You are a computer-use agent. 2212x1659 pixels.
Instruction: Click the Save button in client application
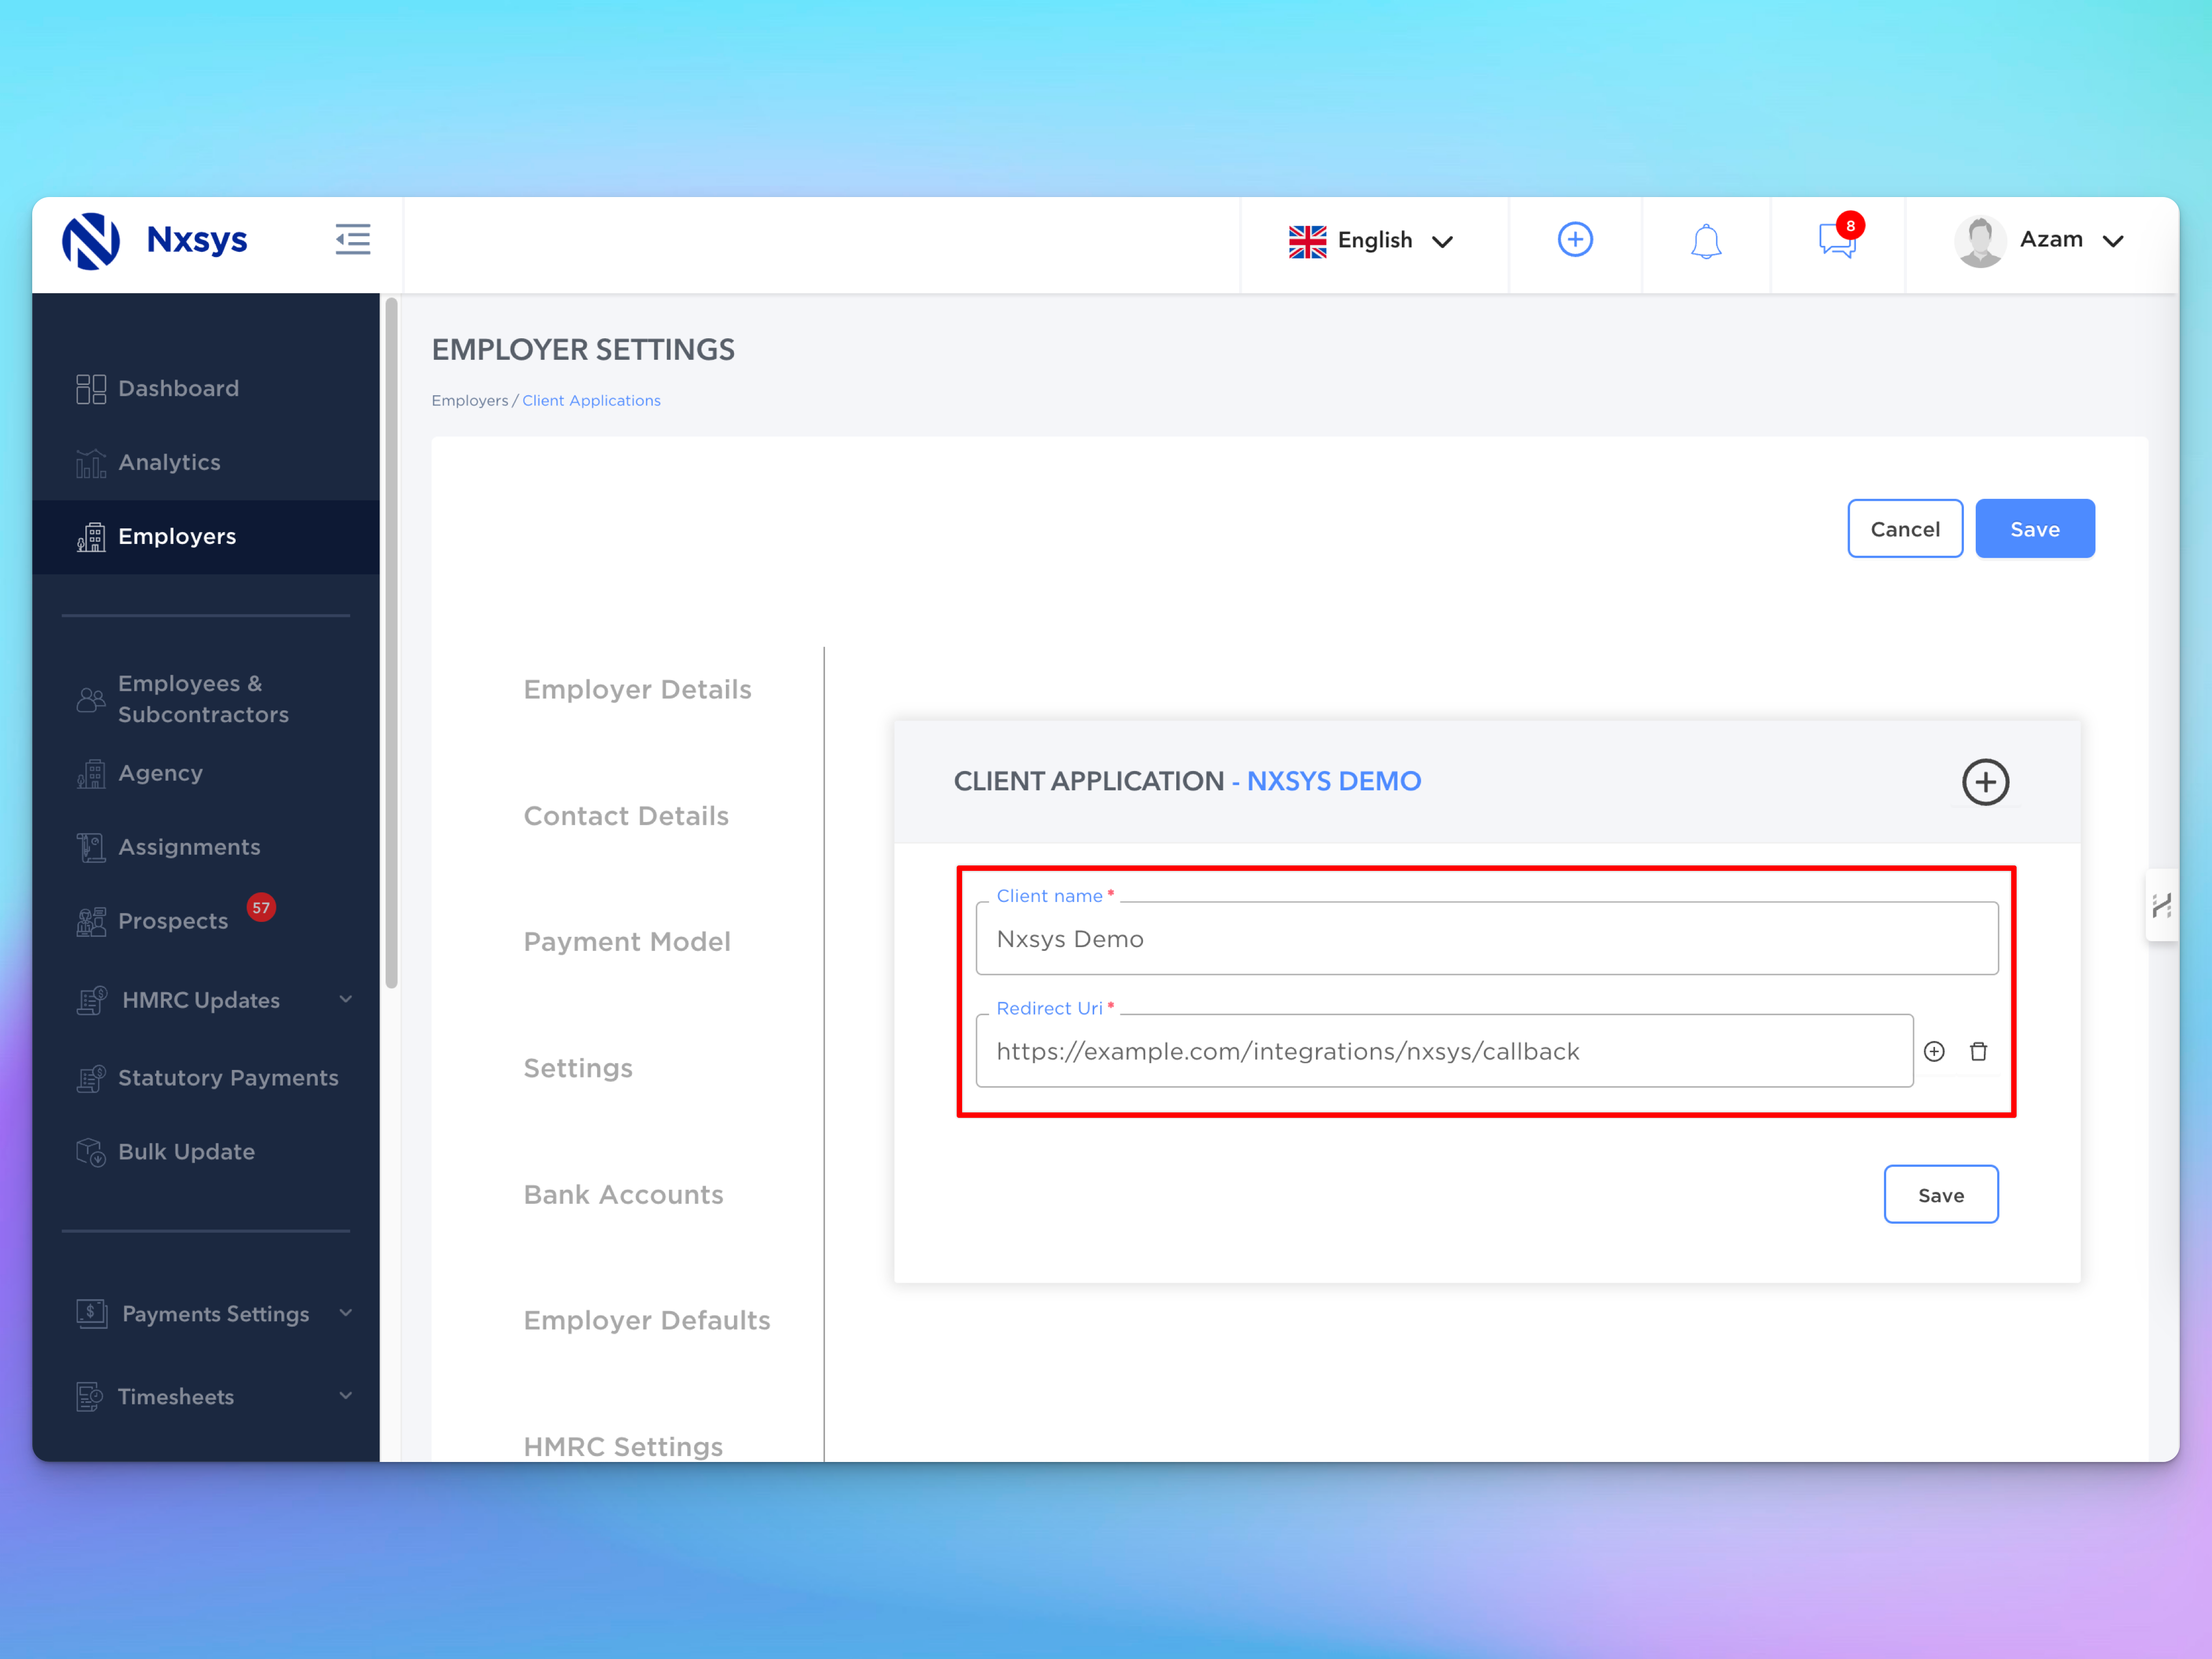(x=1940, y=1194)
